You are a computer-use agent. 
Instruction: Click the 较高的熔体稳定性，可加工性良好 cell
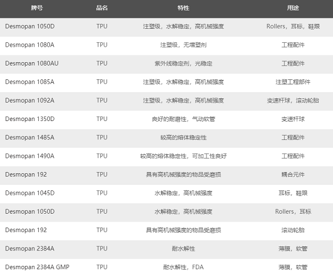[x=183, y=156]
